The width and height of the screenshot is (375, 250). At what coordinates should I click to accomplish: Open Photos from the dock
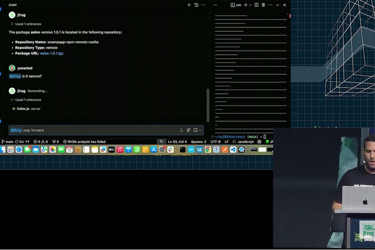pyautogui.click(x=52, y=150)
